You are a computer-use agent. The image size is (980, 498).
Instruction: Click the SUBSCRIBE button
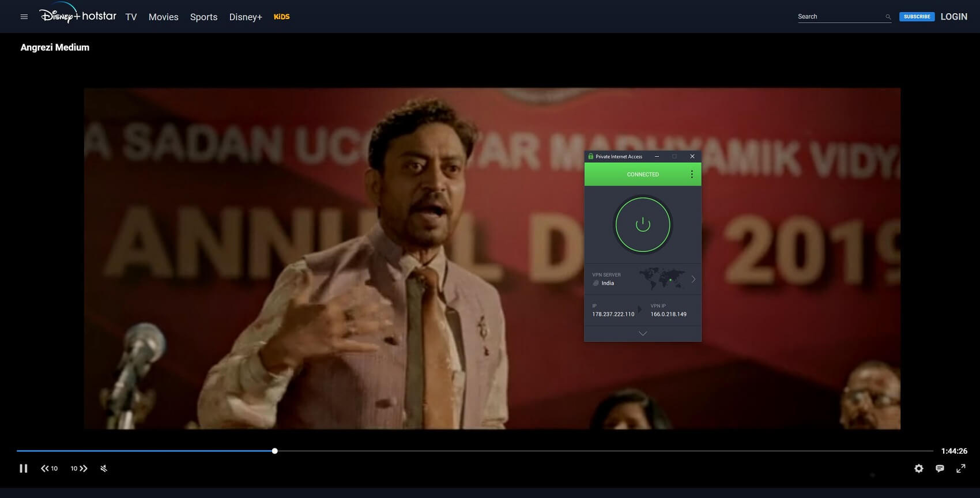coord(917,17)
